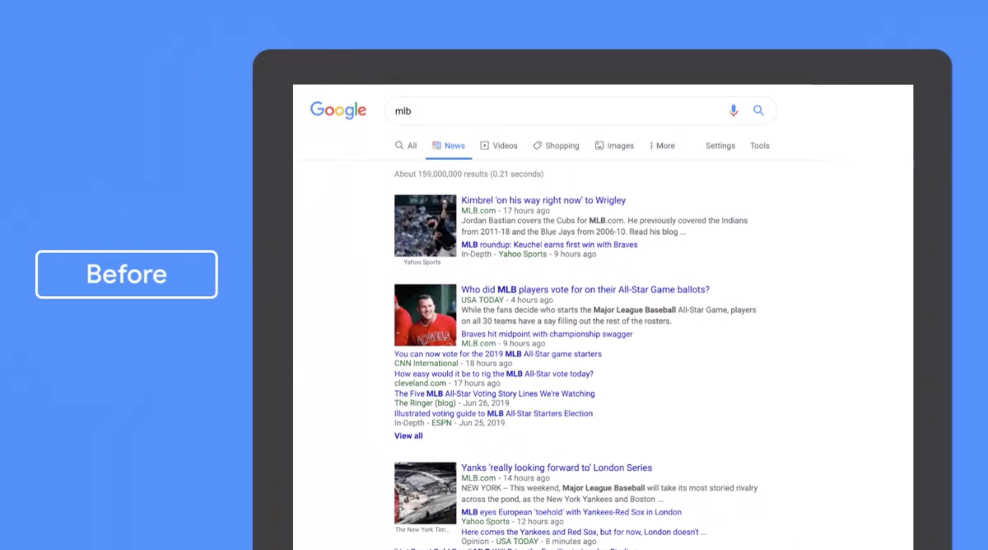Screen dimensions: 988x550
Task: Open the Yanks London Series article
Action: [556, 467]
